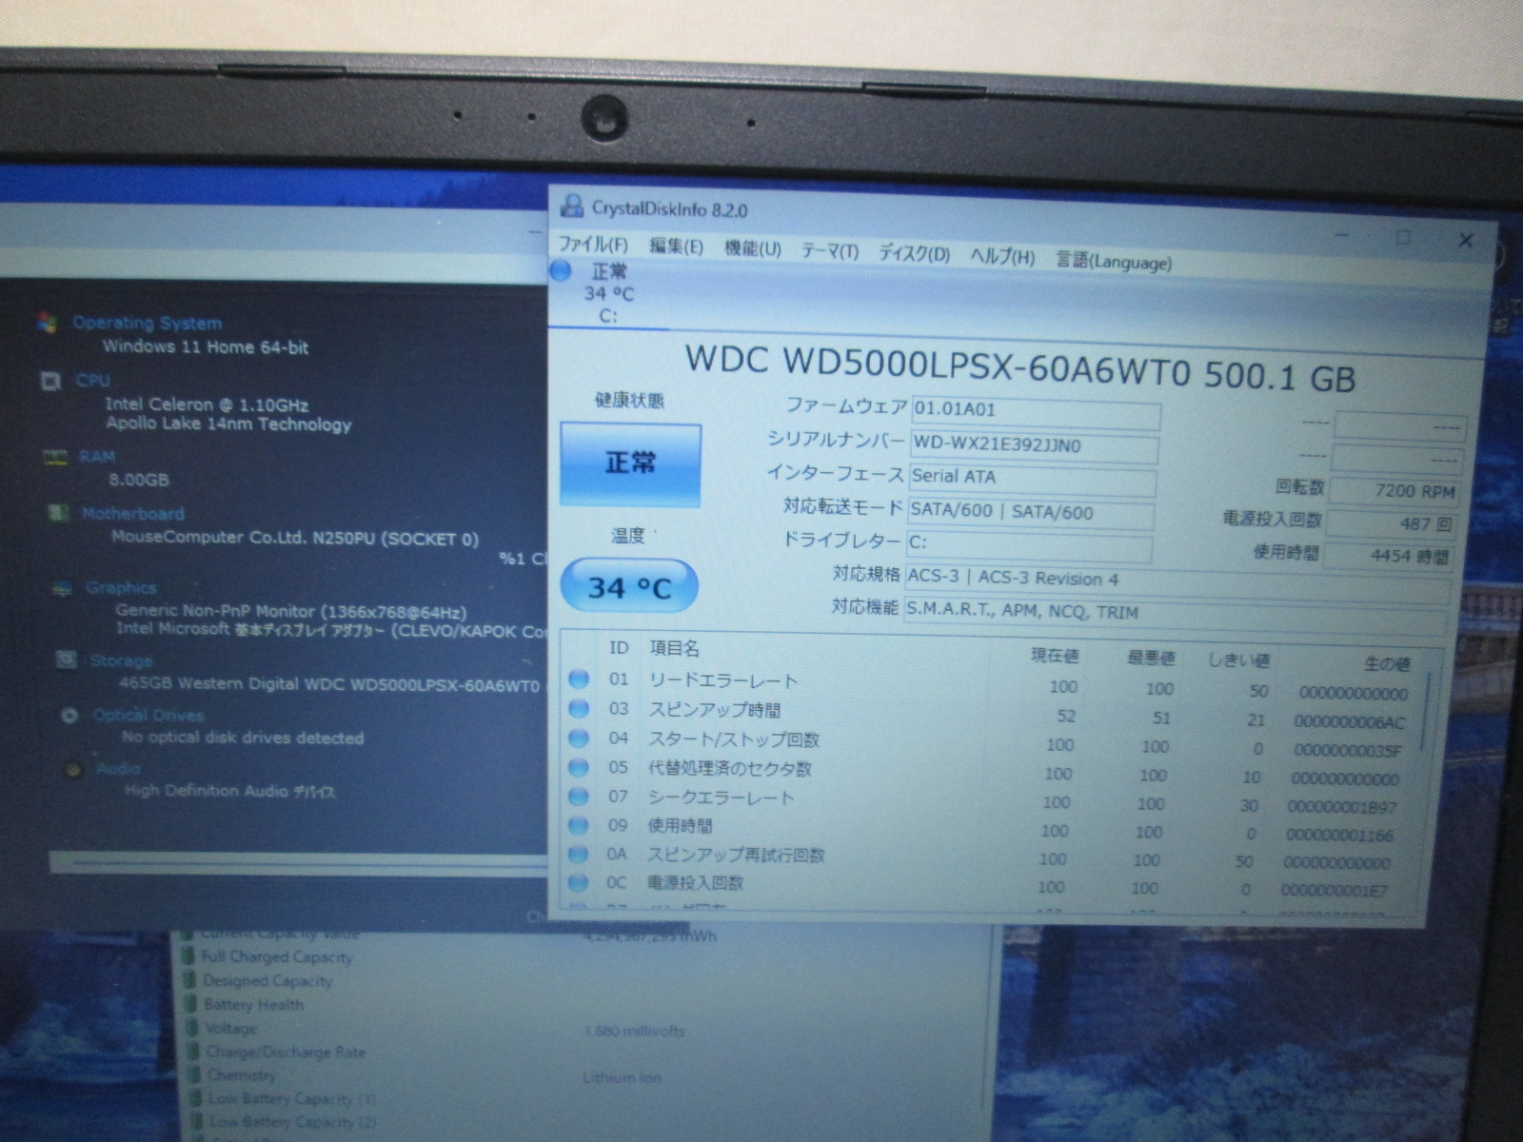
Task: Click status orb for Read Error Rate row 01
Action: pyautogui.click(x=578, y=679)
